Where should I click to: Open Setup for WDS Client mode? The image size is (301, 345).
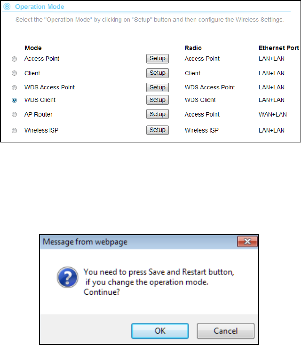(x=158, y=100)
